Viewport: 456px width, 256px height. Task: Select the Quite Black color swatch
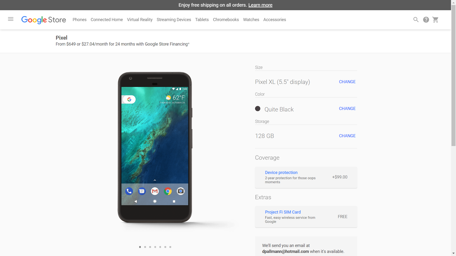[x=258, y=109]
